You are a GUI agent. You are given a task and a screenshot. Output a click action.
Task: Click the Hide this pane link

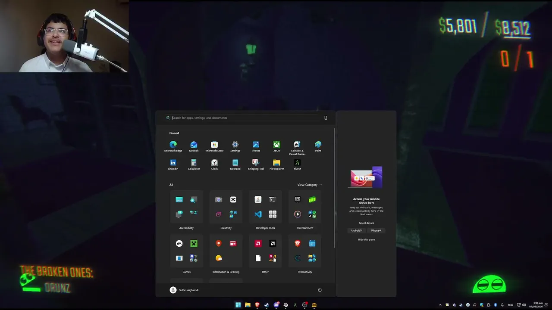click(366, 239)
